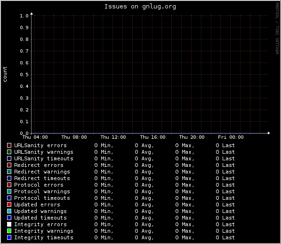The image size is (281, 244).
Task: Click the graph title Issues on gnlug.org
Action: click(140, 7)
